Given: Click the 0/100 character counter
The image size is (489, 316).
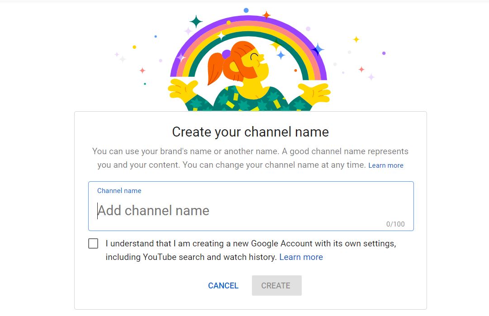Looking at the screenshot, I should 395,224.
